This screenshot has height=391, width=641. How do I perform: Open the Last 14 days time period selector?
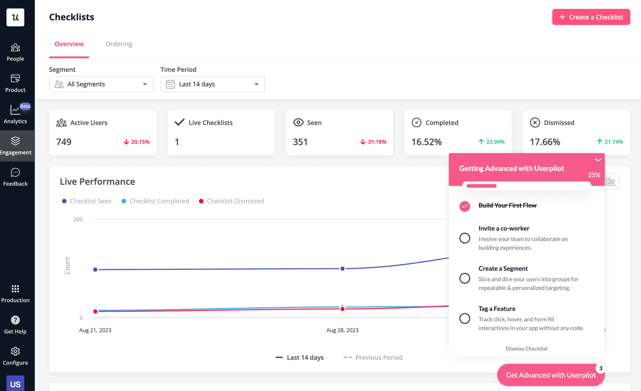212,84
